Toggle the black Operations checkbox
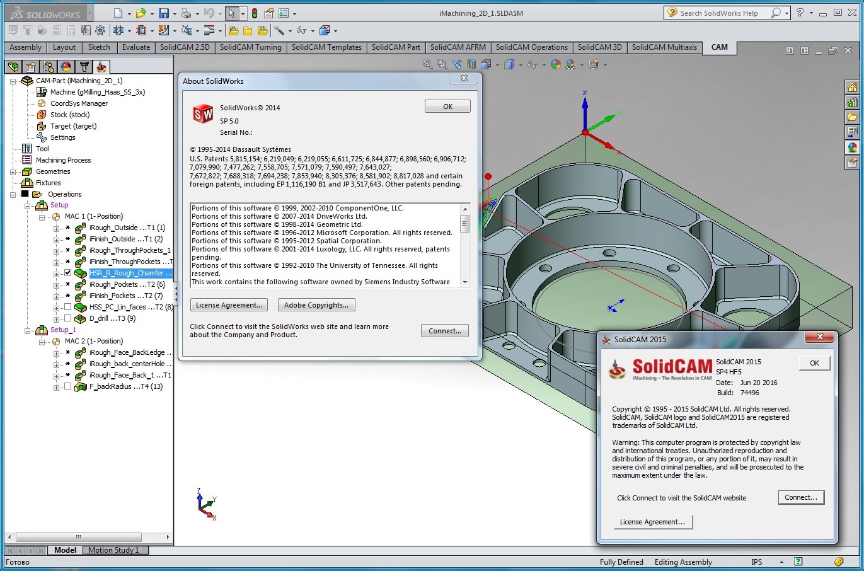864x571 pixels. tap(25, 194)
